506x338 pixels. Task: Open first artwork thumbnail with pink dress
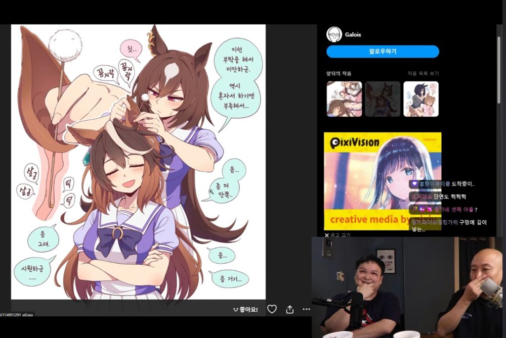point(344,99)
